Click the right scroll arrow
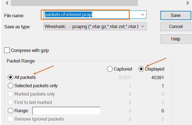The height and width of the screenshot is (125, 192). (188, 3)
